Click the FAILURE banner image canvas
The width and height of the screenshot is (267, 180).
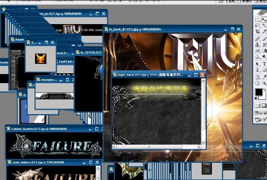[54, 146]
